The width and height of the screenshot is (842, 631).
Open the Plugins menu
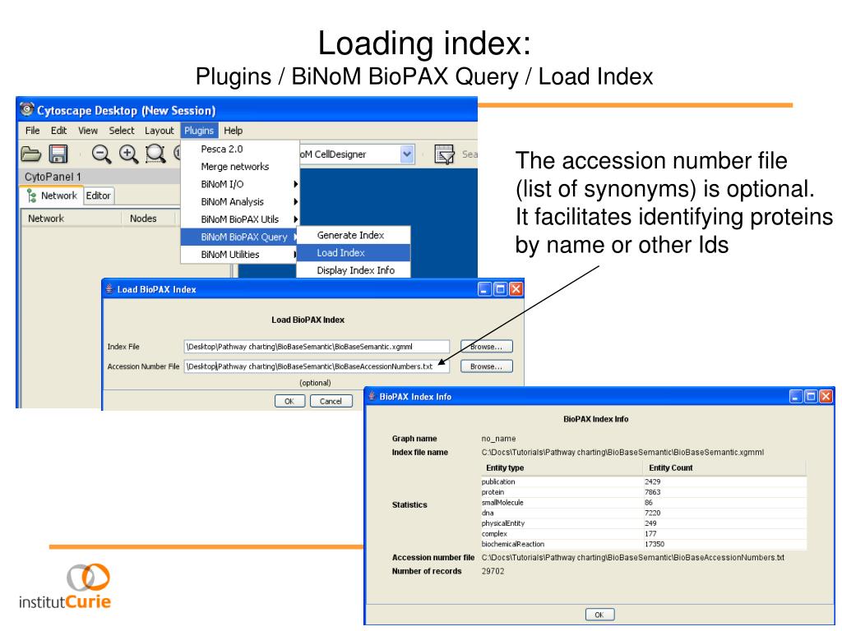click(199, 131)
